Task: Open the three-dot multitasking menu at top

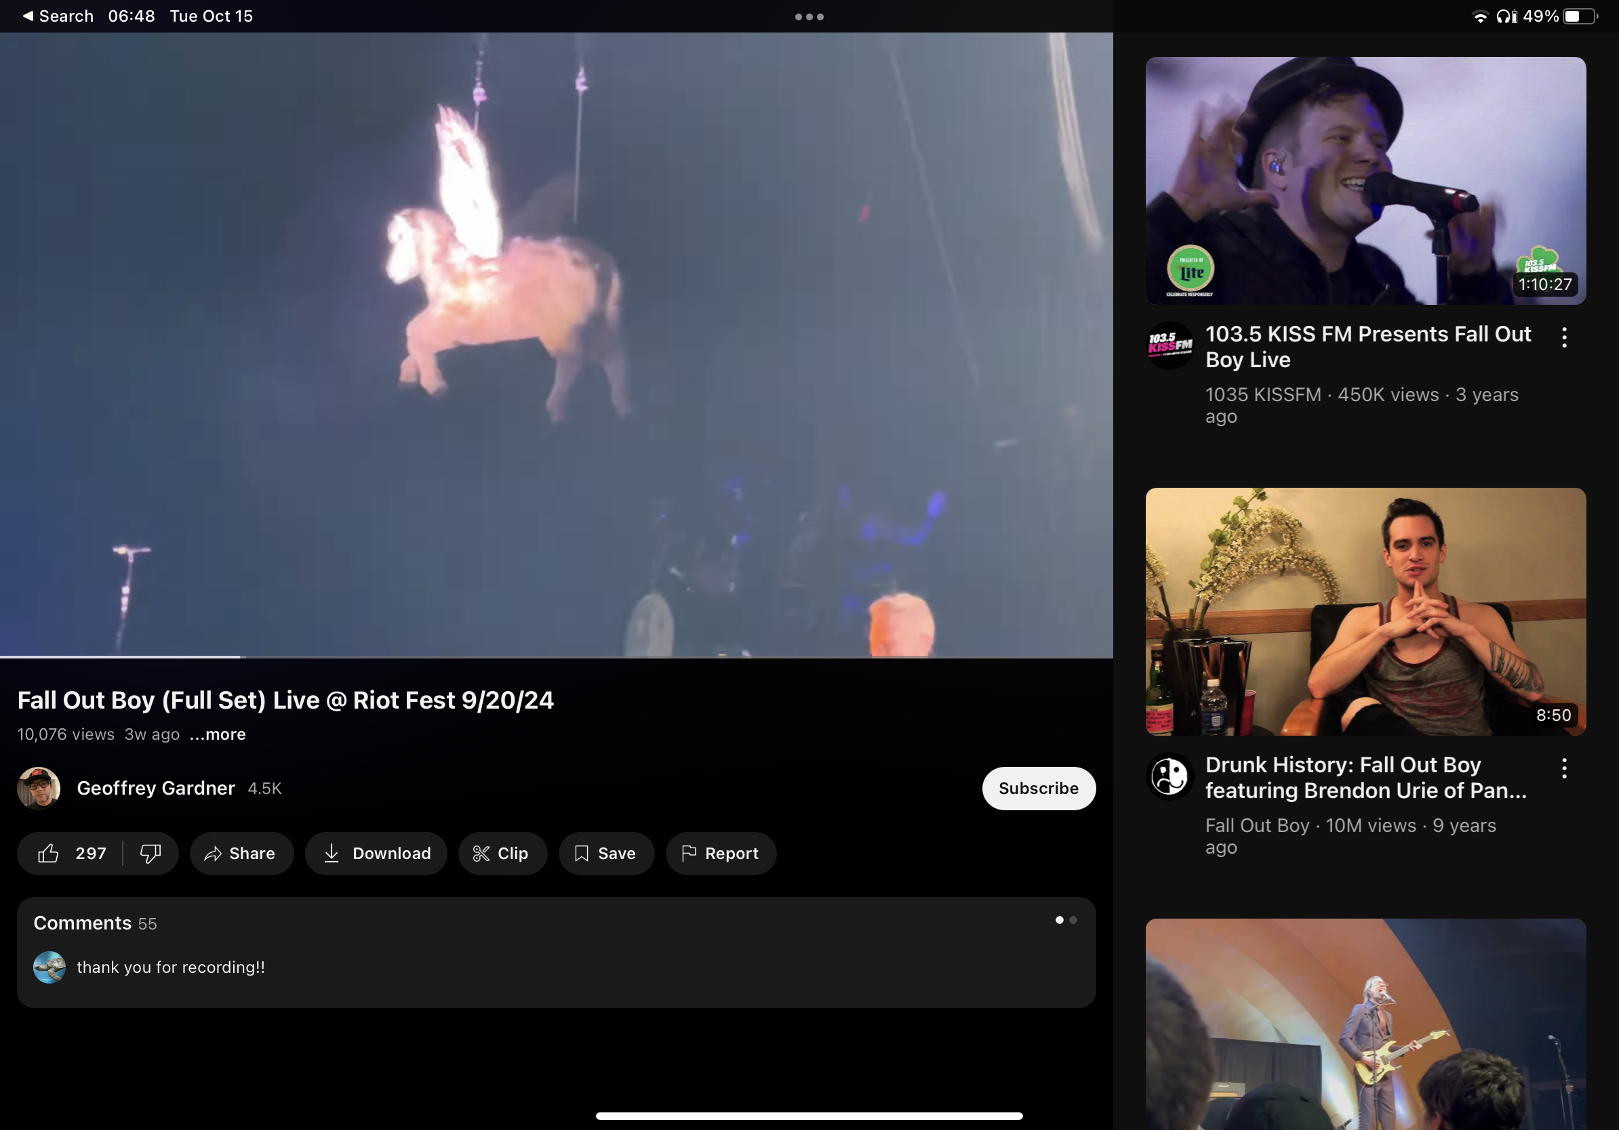Action: click(809, 16)
